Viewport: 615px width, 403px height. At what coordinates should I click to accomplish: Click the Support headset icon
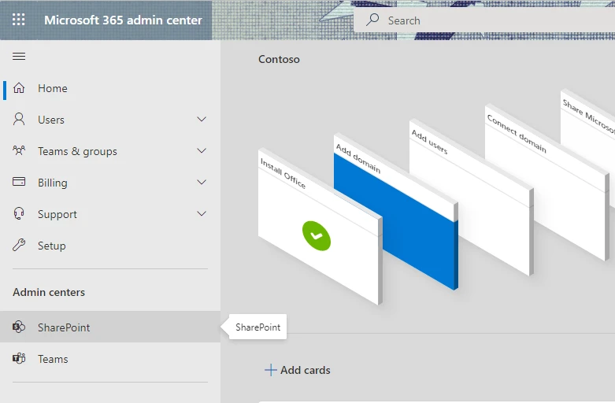[x=19, y=213]
